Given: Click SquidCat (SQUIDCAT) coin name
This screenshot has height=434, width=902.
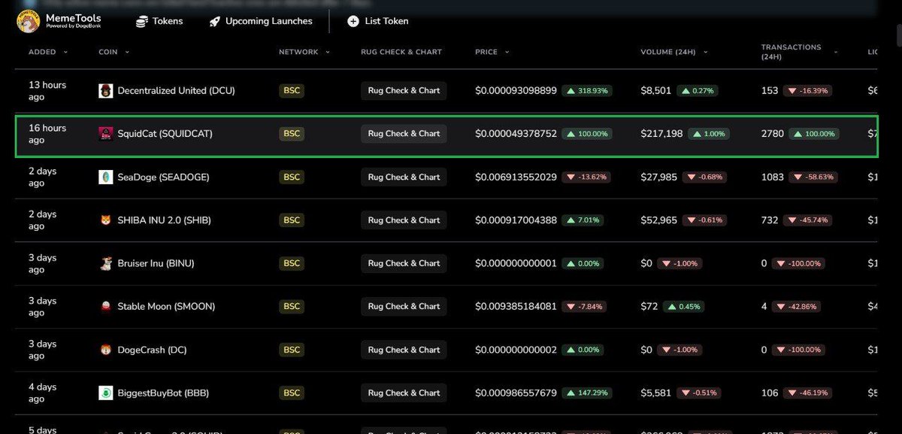Looking at the screenshot, I should click(x=165, y=134).
